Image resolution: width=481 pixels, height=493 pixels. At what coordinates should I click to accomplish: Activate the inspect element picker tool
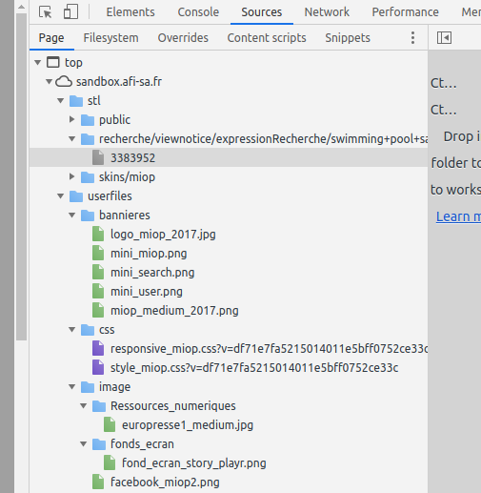[45, 12]
